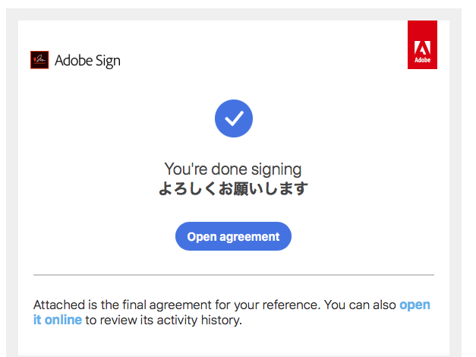Click the 'to review its' text
The height and width of the screenshot is (357, 476).
point(118,320)
